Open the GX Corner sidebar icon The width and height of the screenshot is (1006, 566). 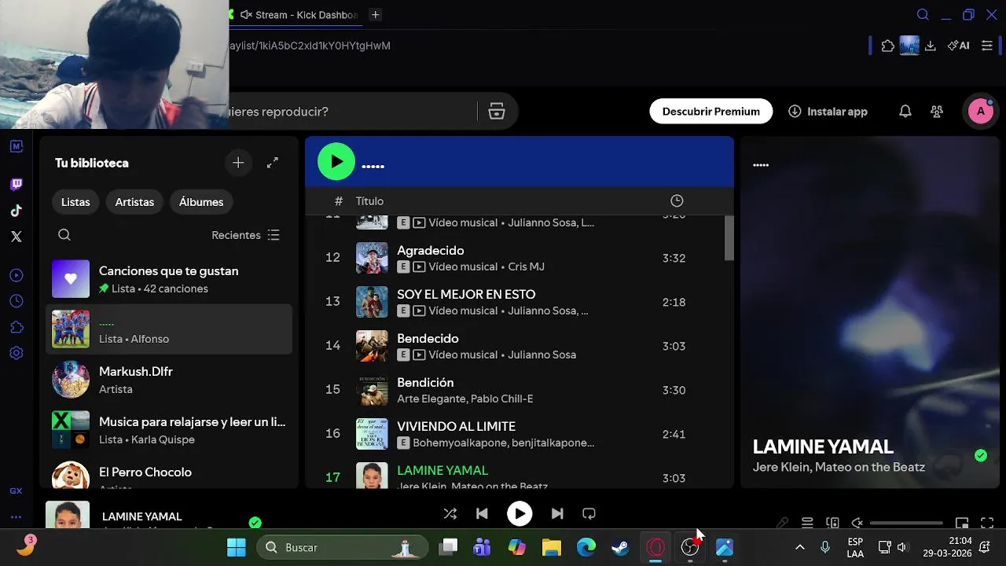16,491
